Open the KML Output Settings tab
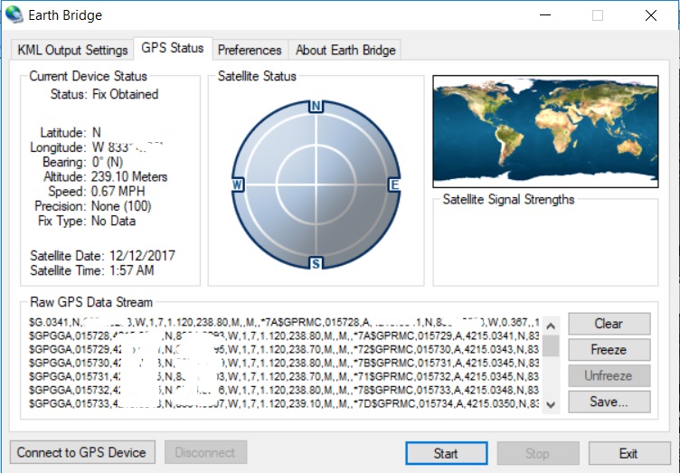This screenshot has height=473, width=680. [x=72, y=50]
